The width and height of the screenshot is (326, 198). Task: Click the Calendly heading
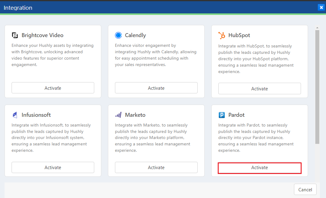[x=135, y=35]
